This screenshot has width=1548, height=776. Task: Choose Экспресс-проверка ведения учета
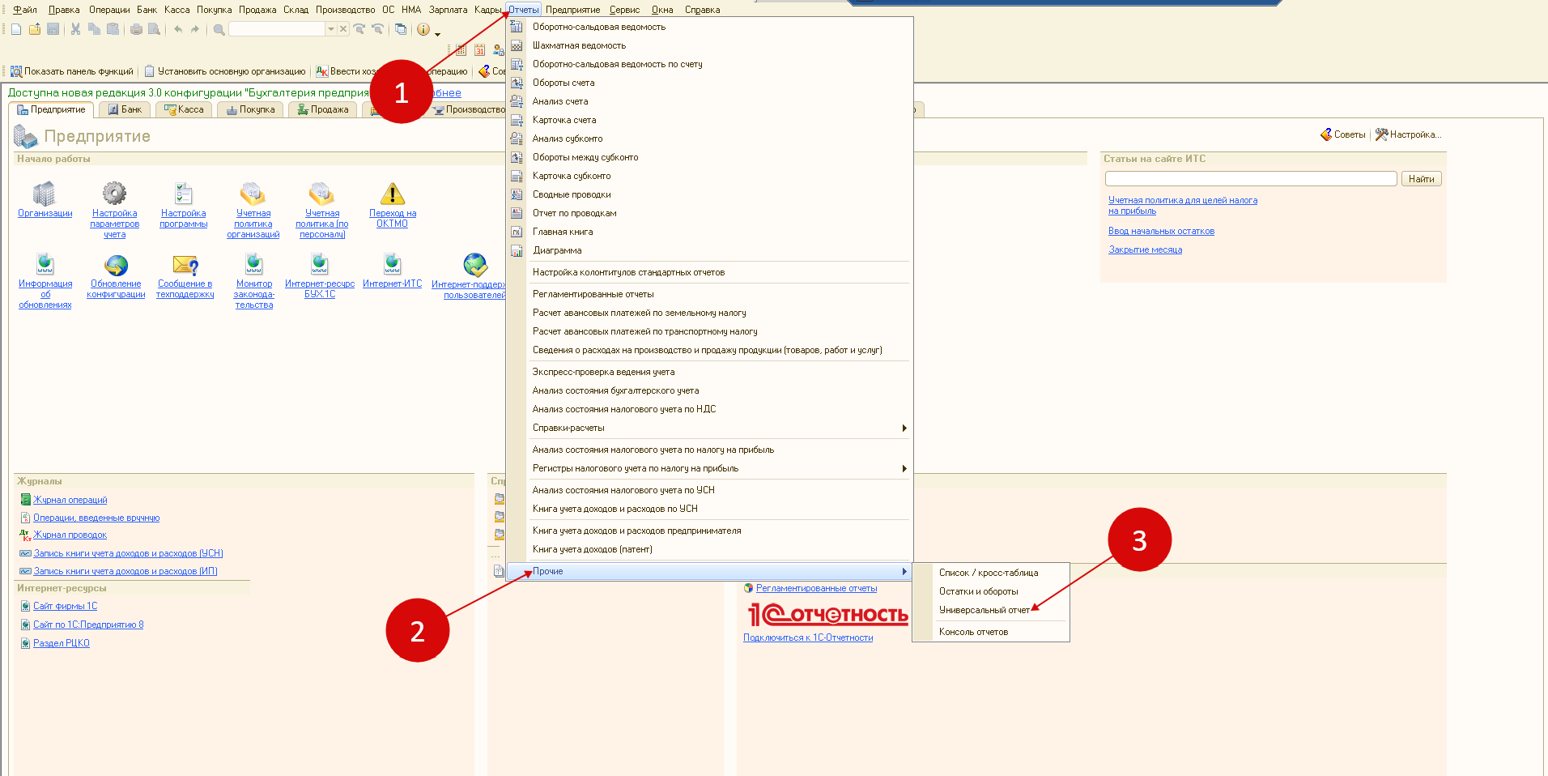pyautogui.click(x=603, y=372)
